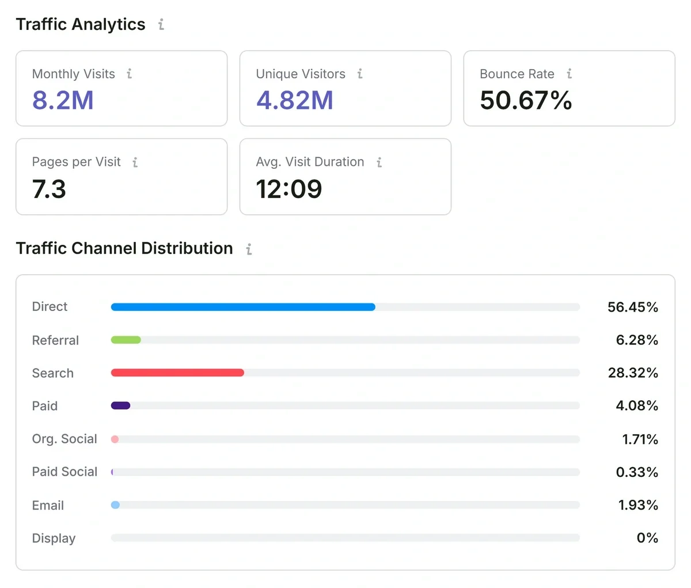Select the 0% Display percentage
The image size is (691, 588).
[647, 538]
